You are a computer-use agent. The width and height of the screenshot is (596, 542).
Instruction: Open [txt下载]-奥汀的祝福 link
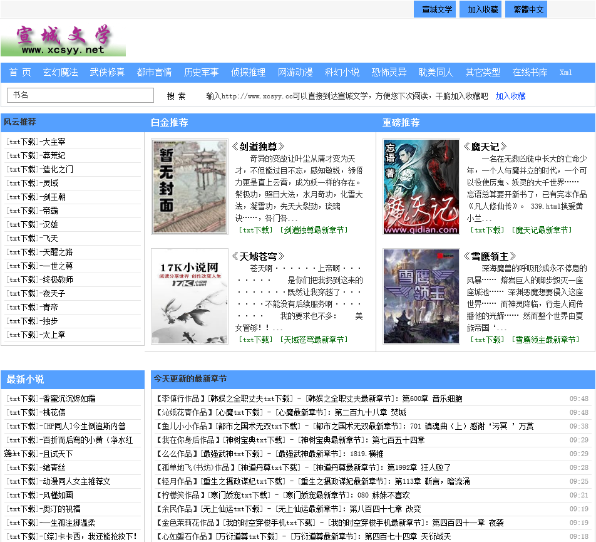(43, 509)
